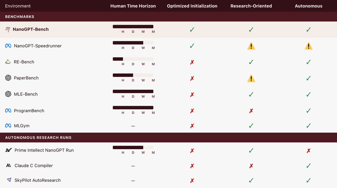Image resolution: width=337 pixels, height=188 pixels.
Task: Click the SkyPilot AutoResearch time horizon dash
Action: pyautogui.click(x=133, y=180)
